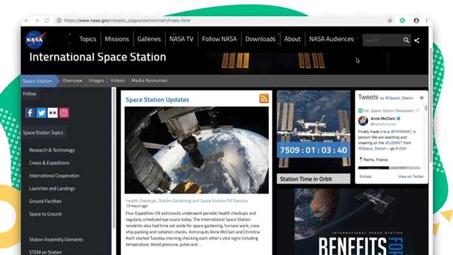This screenshot has width=453, height=255.
Task: Open the Galleries menu
Action: [x=149, y=39]
